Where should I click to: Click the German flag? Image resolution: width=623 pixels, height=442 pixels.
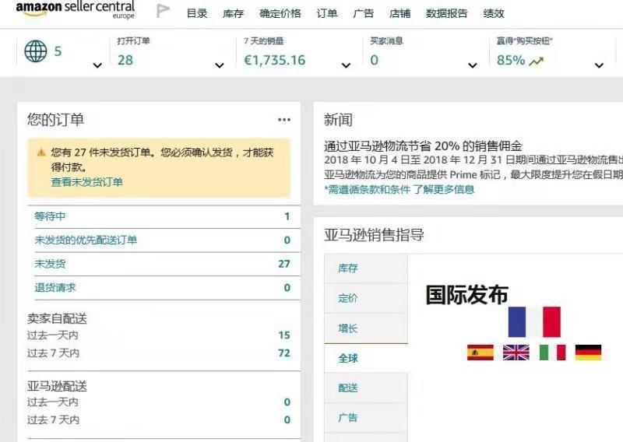(589, 353)
